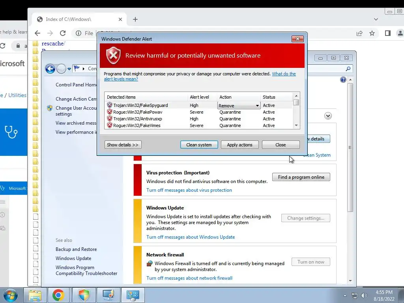Screen dimensions: 404x303
Task: Open the monitor app icon in taskbar
Action: click(x=108, y=295)
